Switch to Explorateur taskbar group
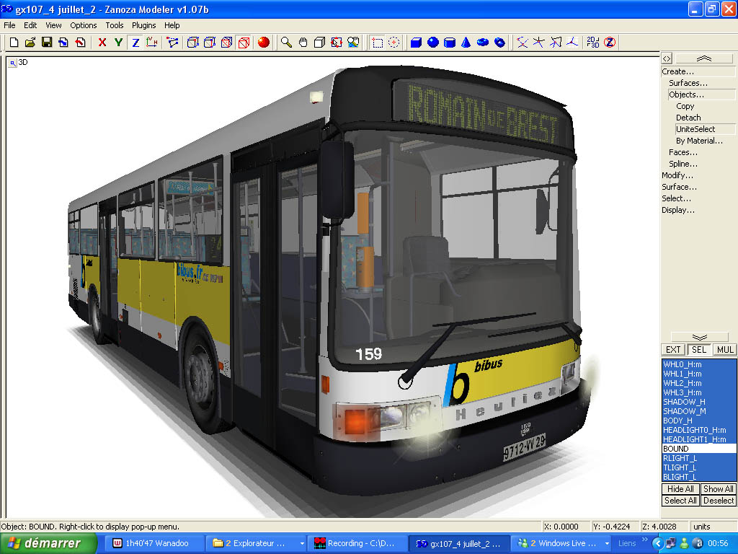The width and height of the screenshot is (738, 554). [257, 544]
